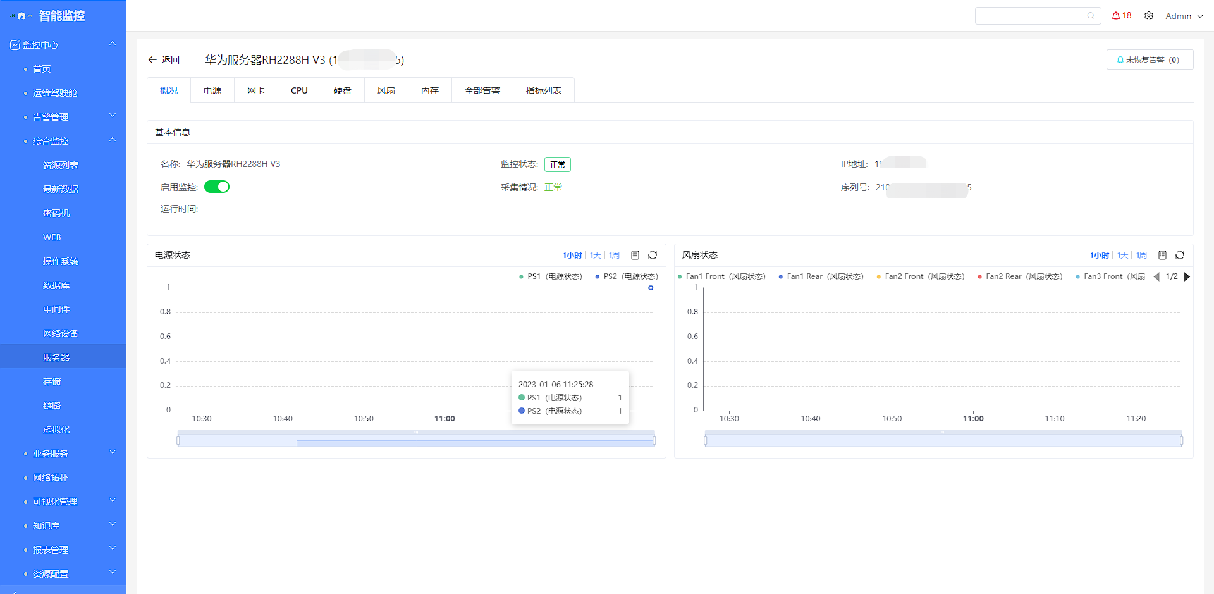Click the fan chart zoom slider bar

coord(943,440)
